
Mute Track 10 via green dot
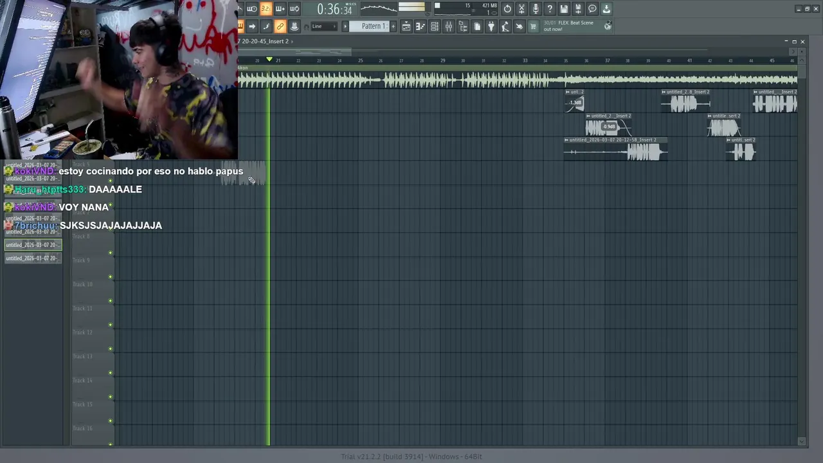[111, 301]
